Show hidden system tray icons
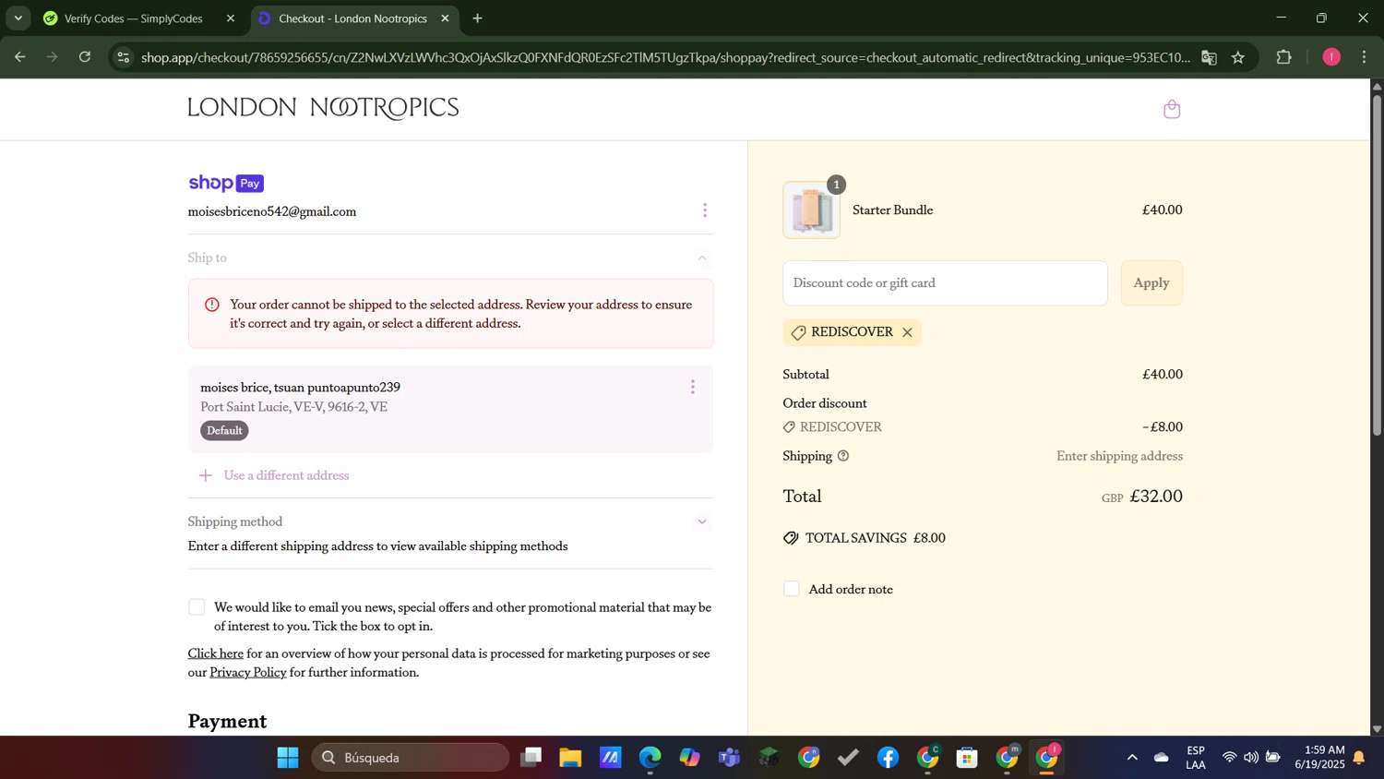The width and height of the screenshot is (1384, 779). (1132, 758)
